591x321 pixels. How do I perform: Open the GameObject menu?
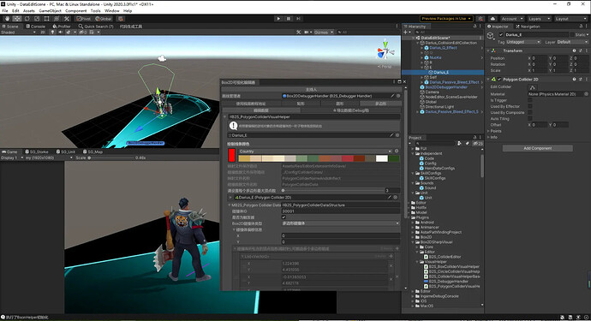point(50,11)
